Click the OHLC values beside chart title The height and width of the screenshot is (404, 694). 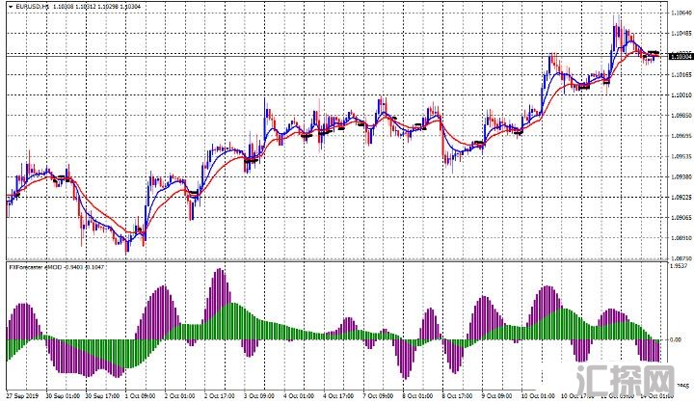103,8
